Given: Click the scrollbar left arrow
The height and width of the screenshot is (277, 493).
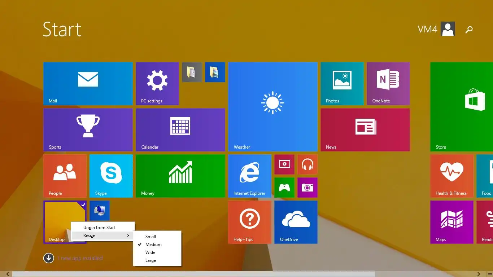Looking at the screenshot, I should coord(8,274).
